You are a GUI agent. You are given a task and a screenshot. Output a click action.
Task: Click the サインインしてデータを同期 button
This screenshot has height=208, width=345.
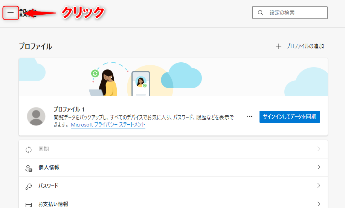click(x=290, y=116)
